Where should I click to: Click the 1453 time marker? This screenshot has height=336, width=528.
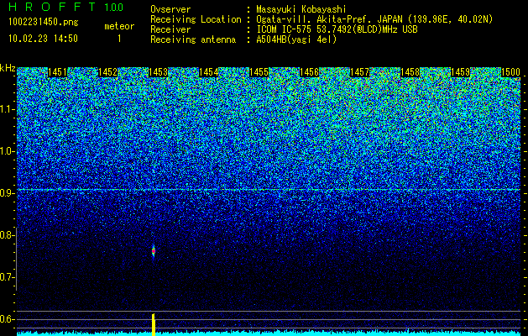pos(158,72)
